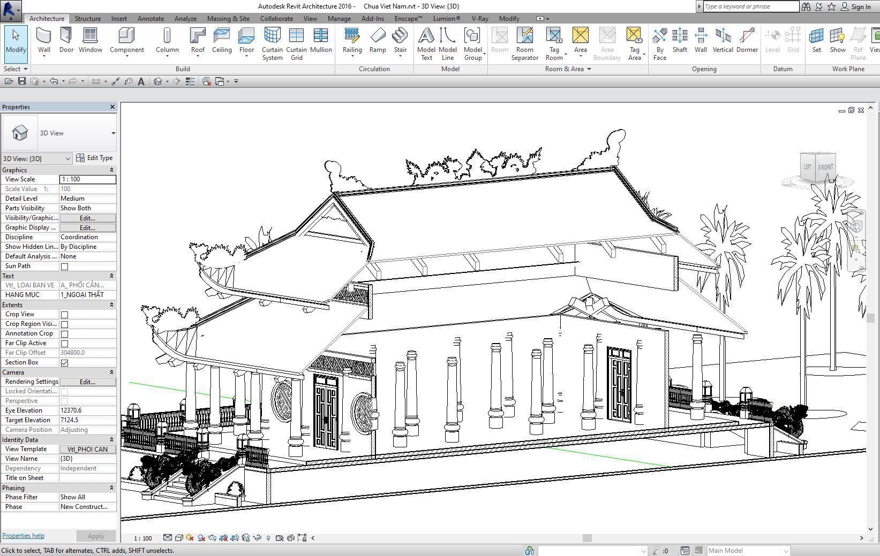Open the Insert ribbon tab
This screenshot has width=880, height=556.
(x=119, y=18)
